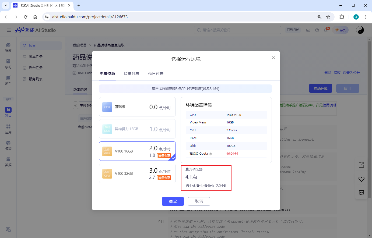
Task: Click the 取消 cancel button
Action: 199,201
